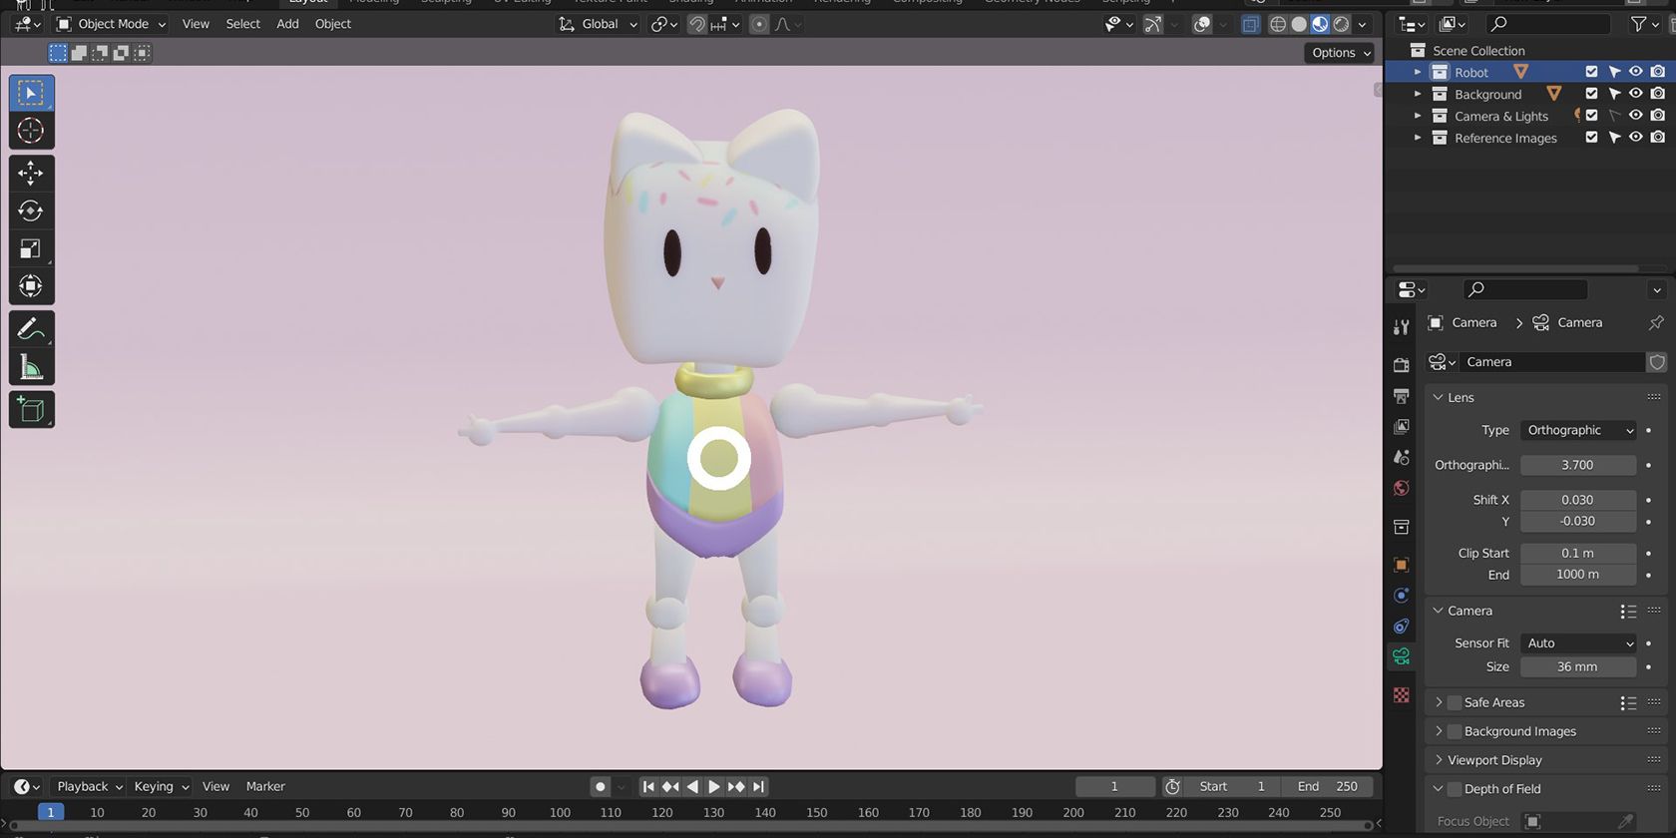Image resolution: width=1676 pixels, height=838 pixels.
Task: Select the Rotate tool
Action: tap(31, 210)
